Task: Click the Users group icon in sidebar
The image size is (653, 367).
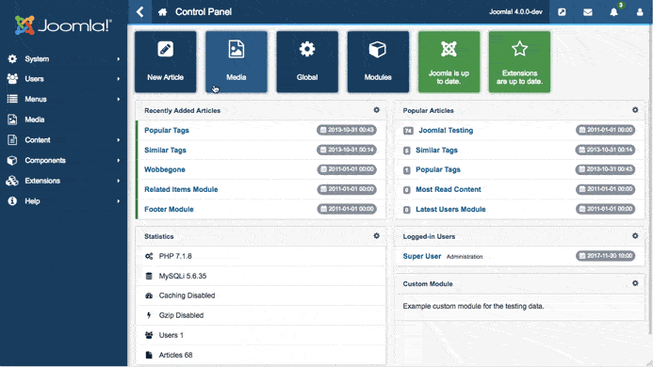Action: pyautogui.click(x=12, y=79)
